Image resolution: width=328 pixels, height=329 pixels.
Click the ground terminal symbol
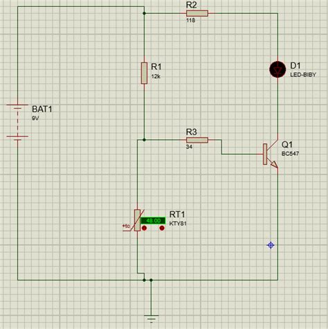click(151, 319)
